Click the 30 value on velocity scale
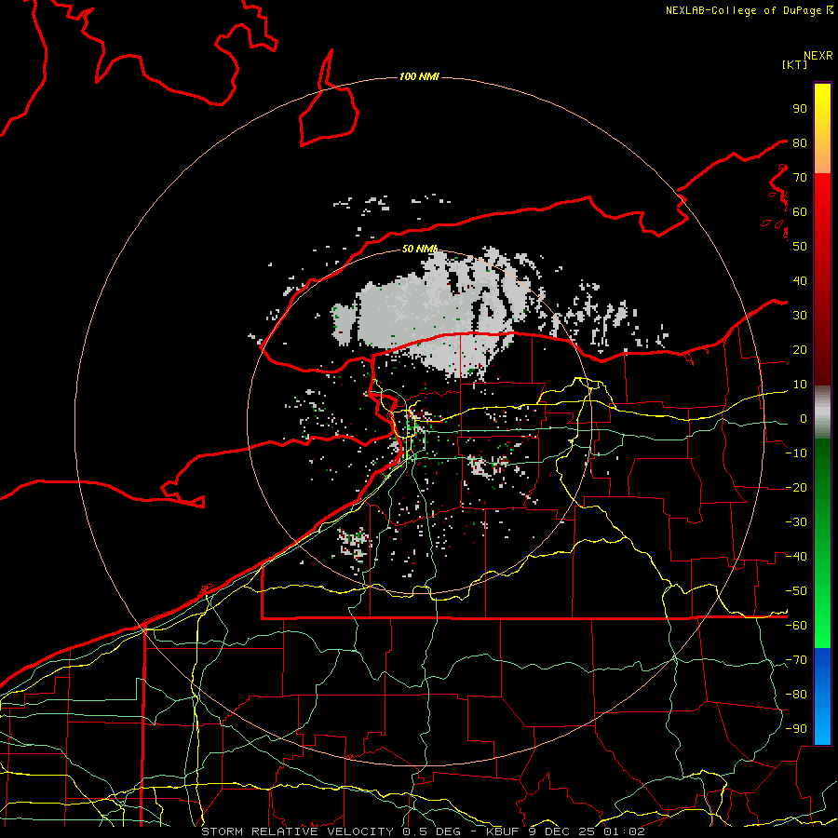The image size is (838, 838). (x=800, y=316)
